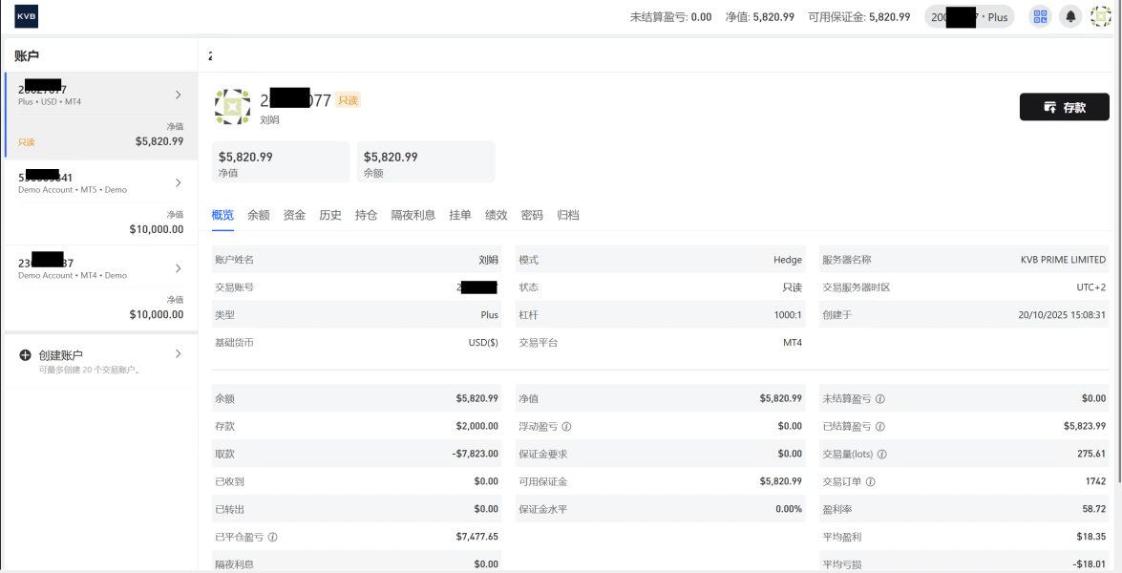Open the profile avatar in top bar
Image resolution: width=1122 pixels, height=573 pixels.
coord(1101,16)
